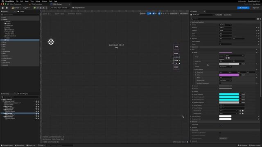Open the Asset menu
Image resolution: width=262 pixels, height=147 pixels.
27,1
